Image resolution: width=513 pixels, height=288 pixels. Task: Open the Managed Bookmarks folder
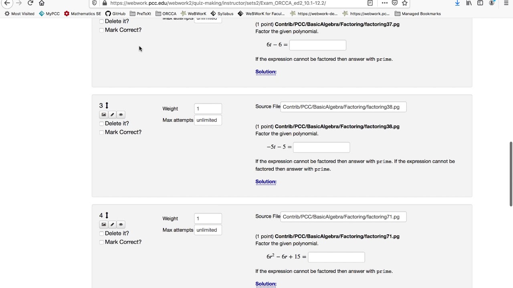418,14
